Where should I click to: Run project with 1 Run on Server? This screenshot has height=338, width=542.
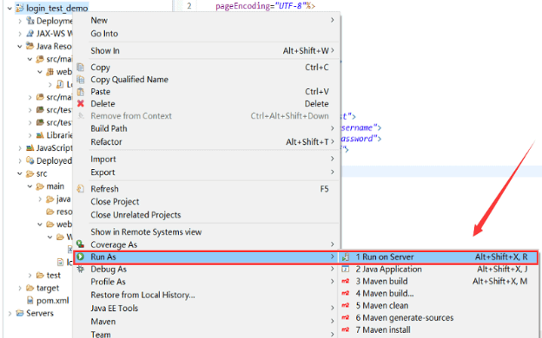click(438, 257)
